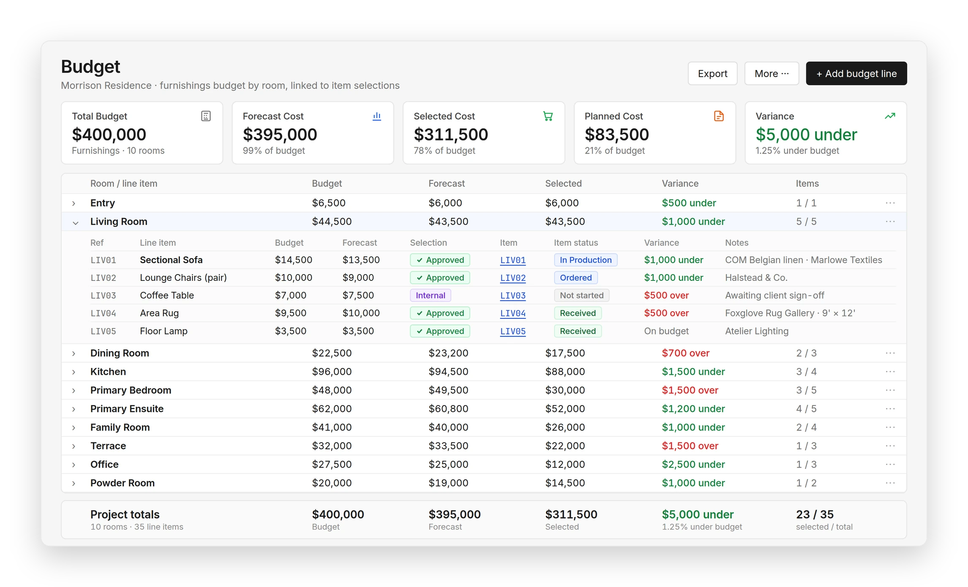Open the Living Room row options menu
Viewport: 968px width, 587px height.
[x=890, y=221]
